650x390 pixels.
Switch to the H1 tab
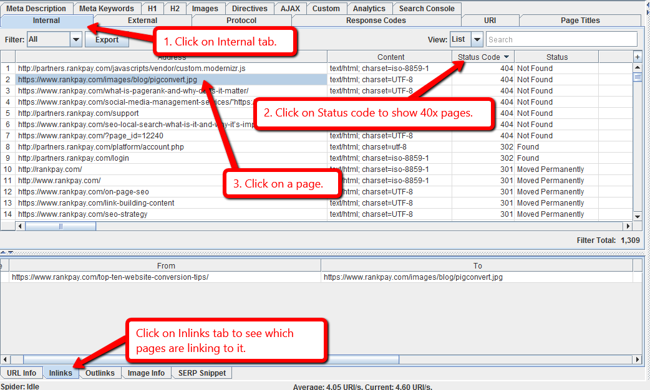point(152,8)
